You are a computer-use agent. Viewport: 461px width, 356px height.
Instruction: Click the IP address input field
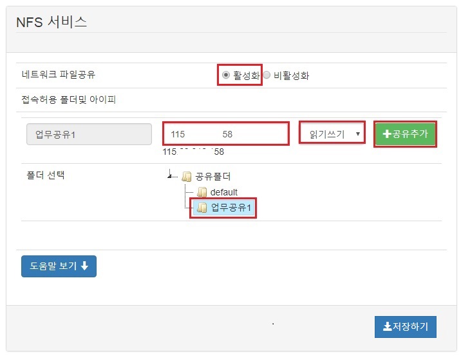pyautogui.click(x=226, y=134)
